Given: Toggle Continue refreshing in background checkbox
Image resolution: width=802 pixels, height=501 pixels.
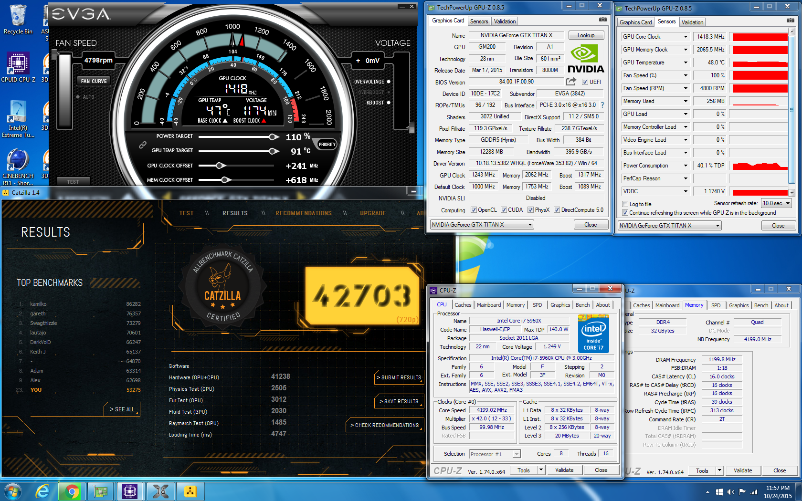Looking at the screenshot, I should (x=625, y=213).
